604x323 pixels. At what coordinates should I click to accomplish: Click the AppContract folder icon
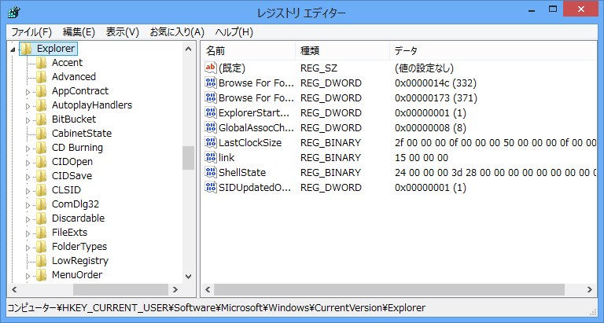pyautogui.click(x=41, y=91)
